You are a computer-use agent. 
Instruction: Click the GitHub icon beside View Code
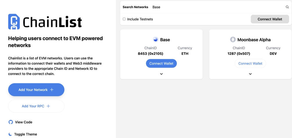coord(11,122)
